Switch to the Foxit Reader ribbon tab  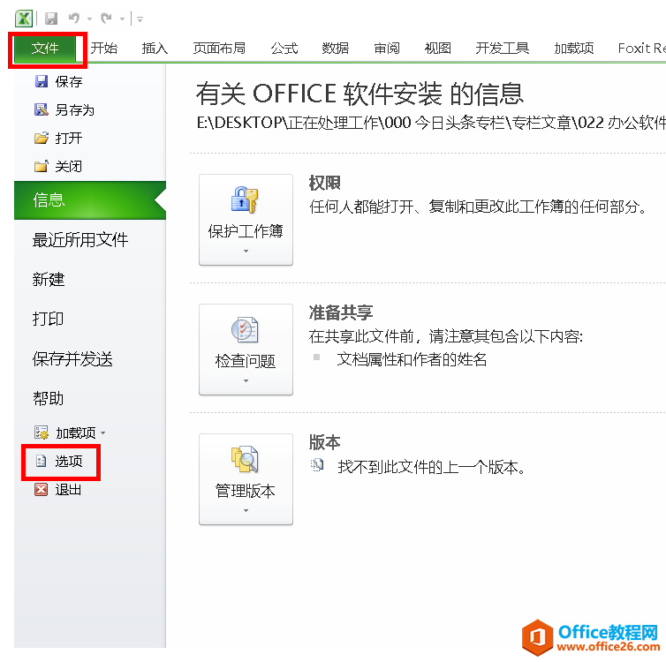(641, 49)
